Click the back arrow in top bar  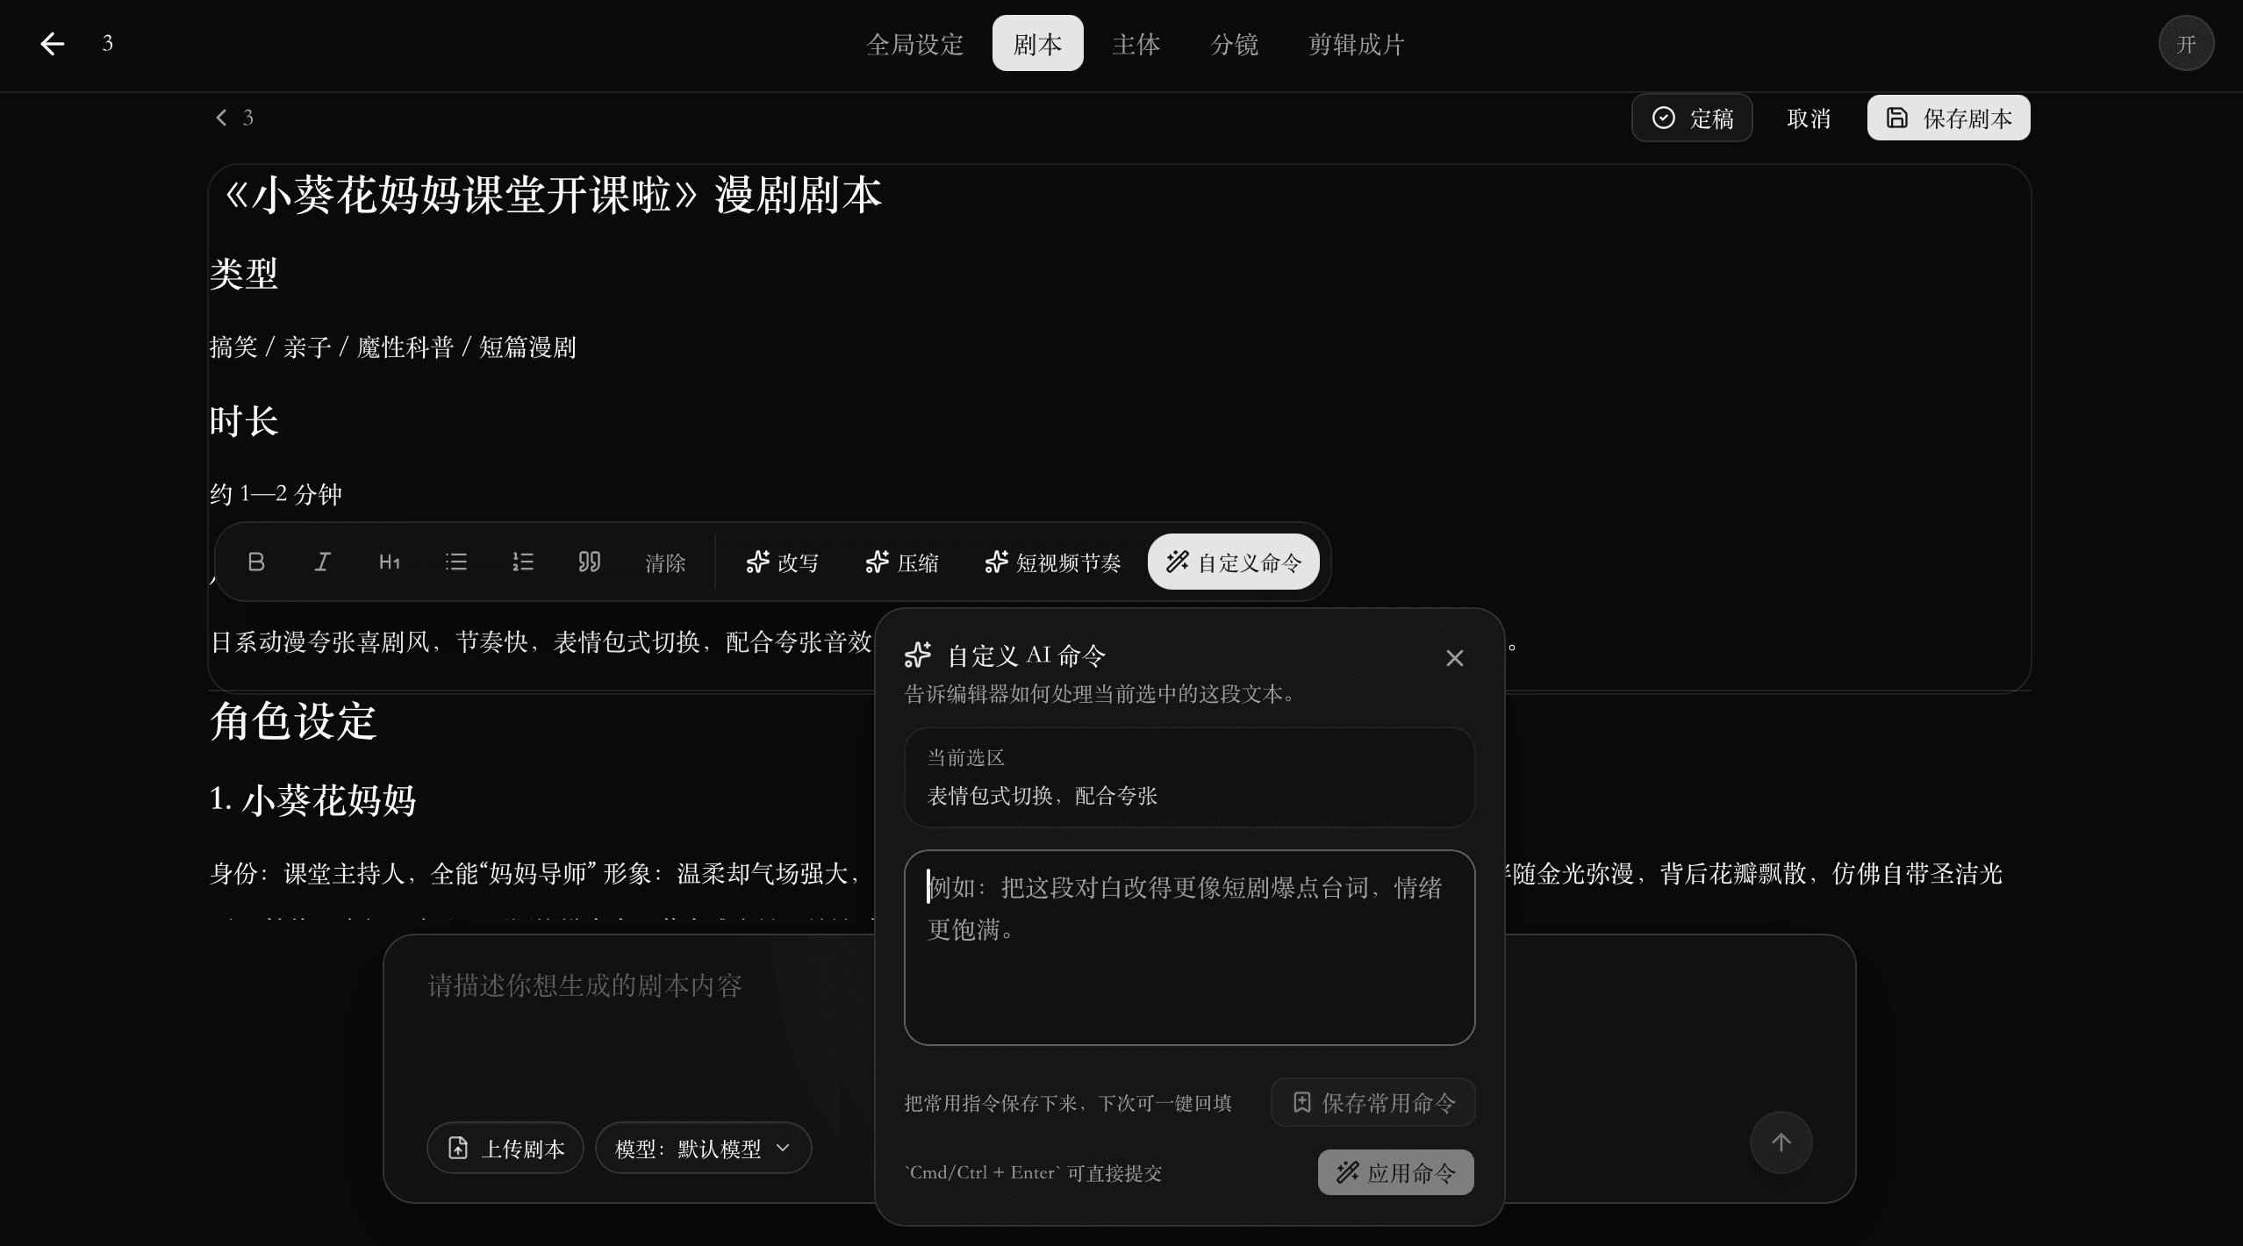point(53,44)
